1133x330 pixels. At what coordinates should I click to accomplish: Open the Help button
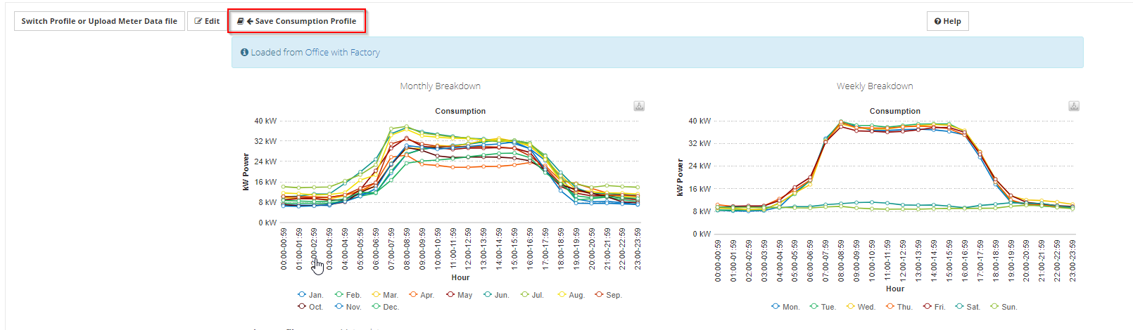pyautogui.click(x=948, y=21)
